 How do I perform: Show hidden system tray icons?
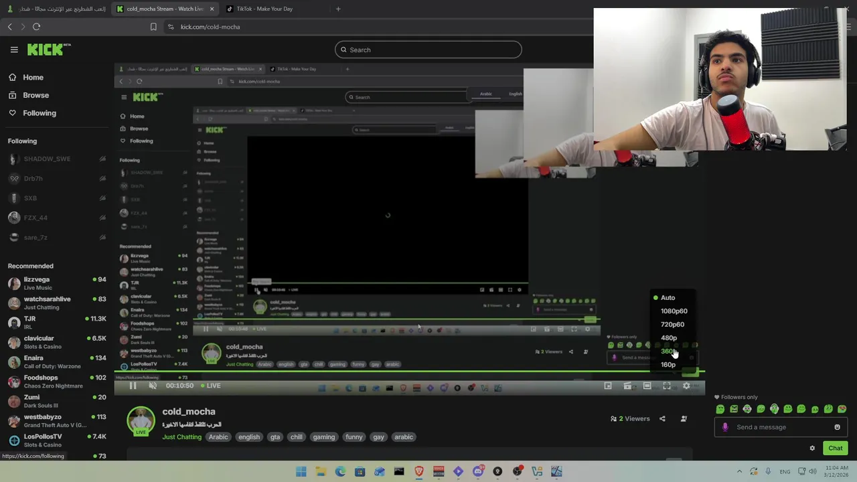[x=739, y=472]
